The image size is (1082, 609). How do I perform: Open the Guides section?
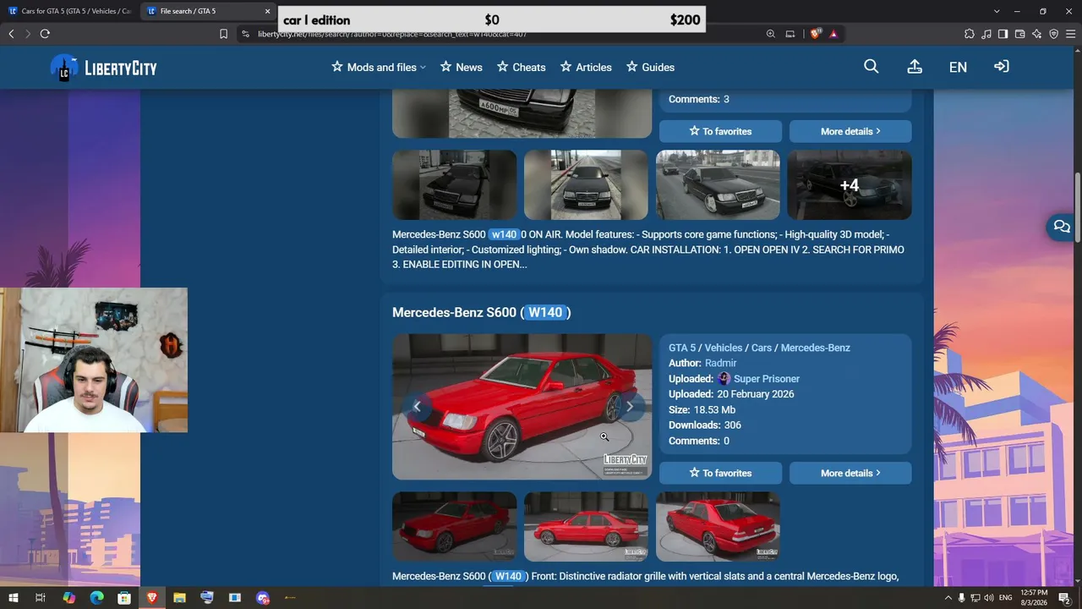pyautogui.click(x=650, y=67)
